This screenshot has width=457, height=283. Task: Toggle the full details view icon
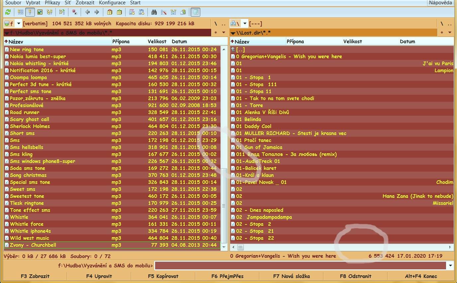pos(30,12)
